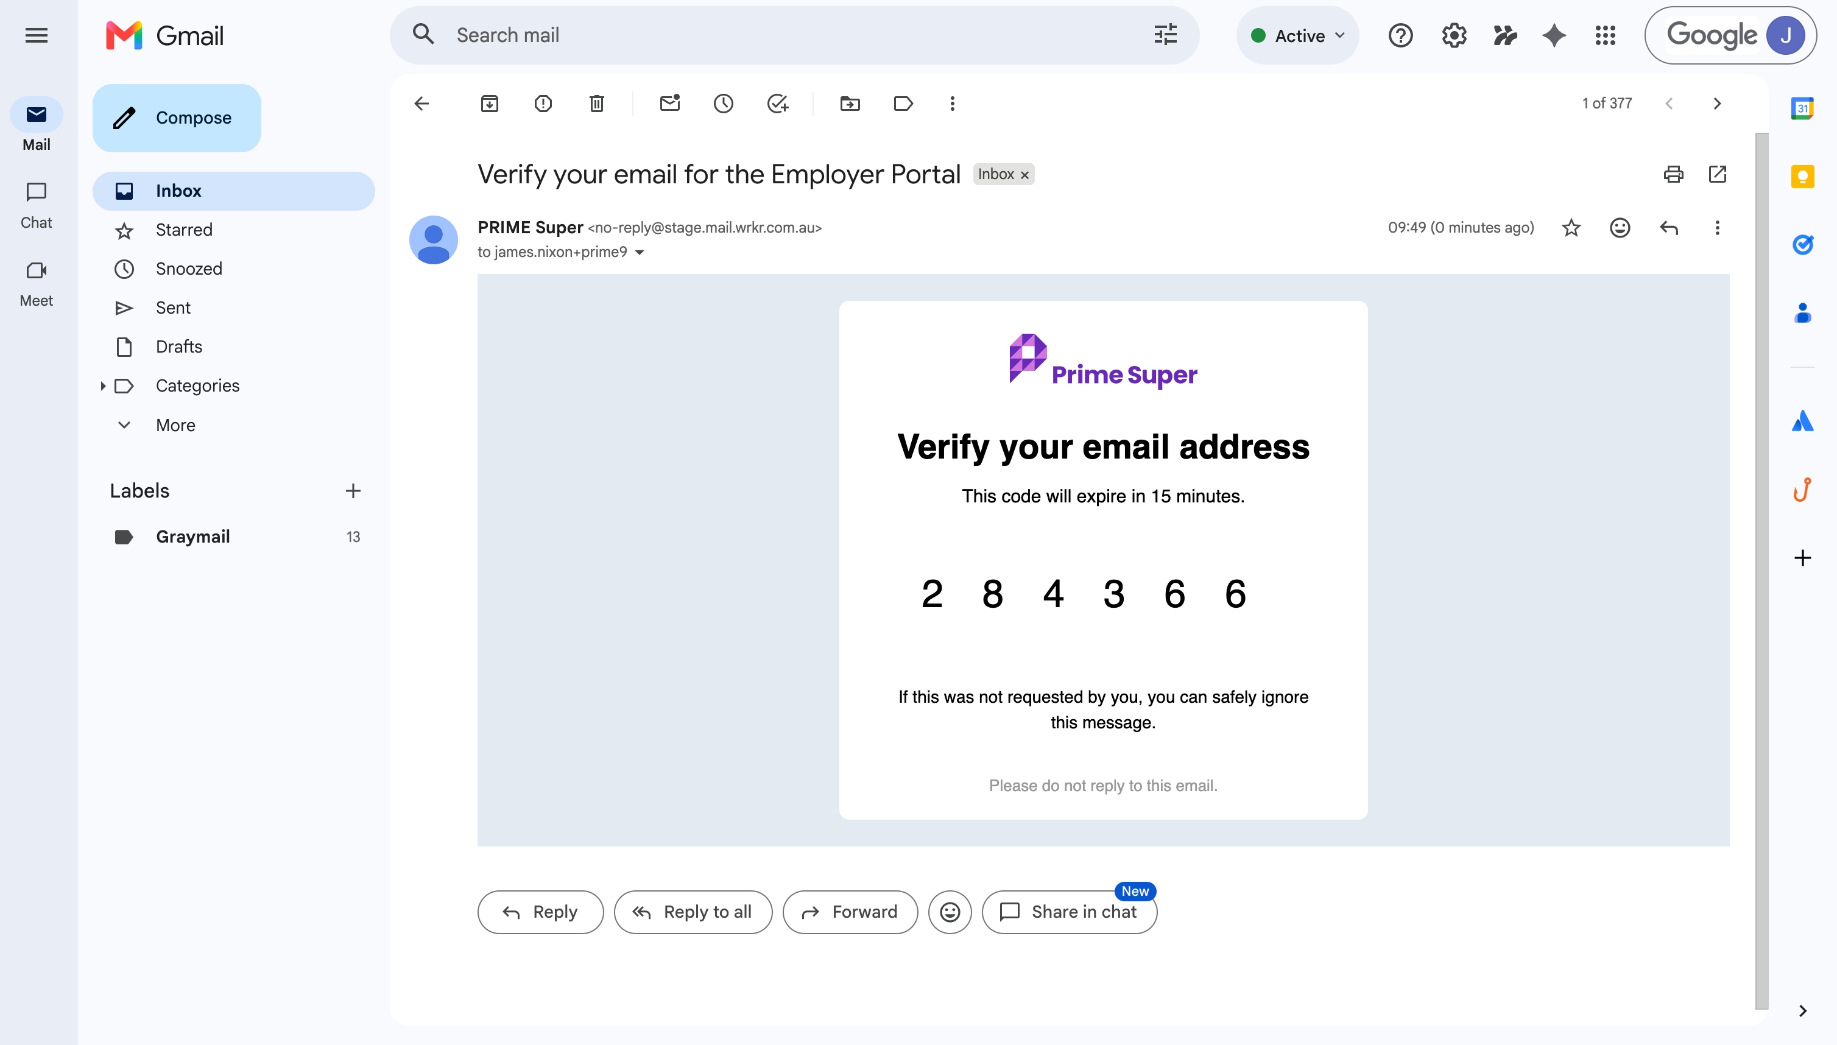Viewport: 1837px width, 1045px height.
Task: Mark the email as unread
Action: (670, 104)
